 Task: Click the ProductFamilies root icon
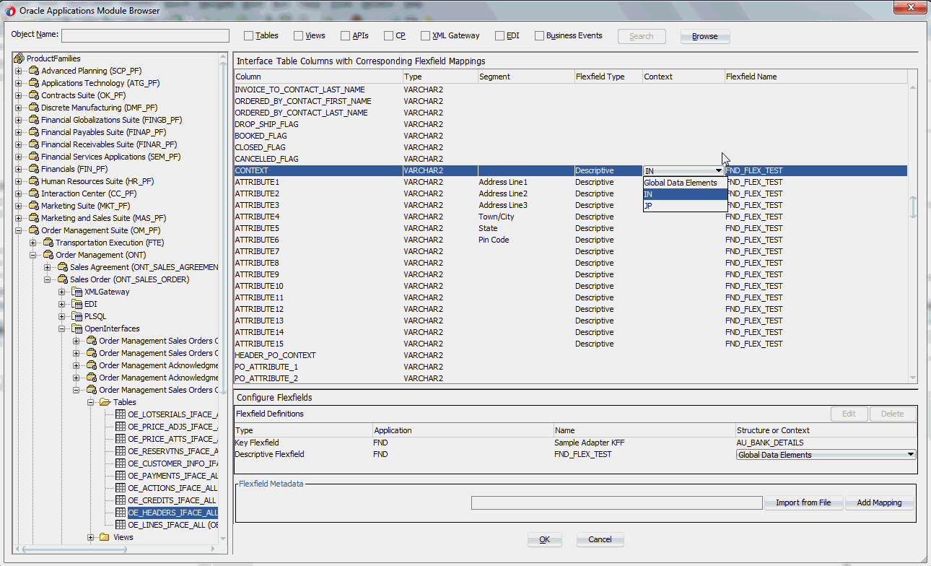point(19,58)
